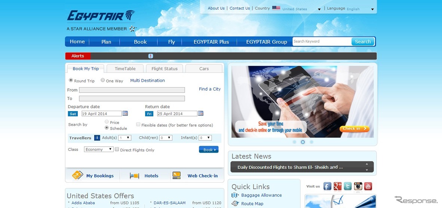Click the Star Alliance star icon

click(132, 28)
